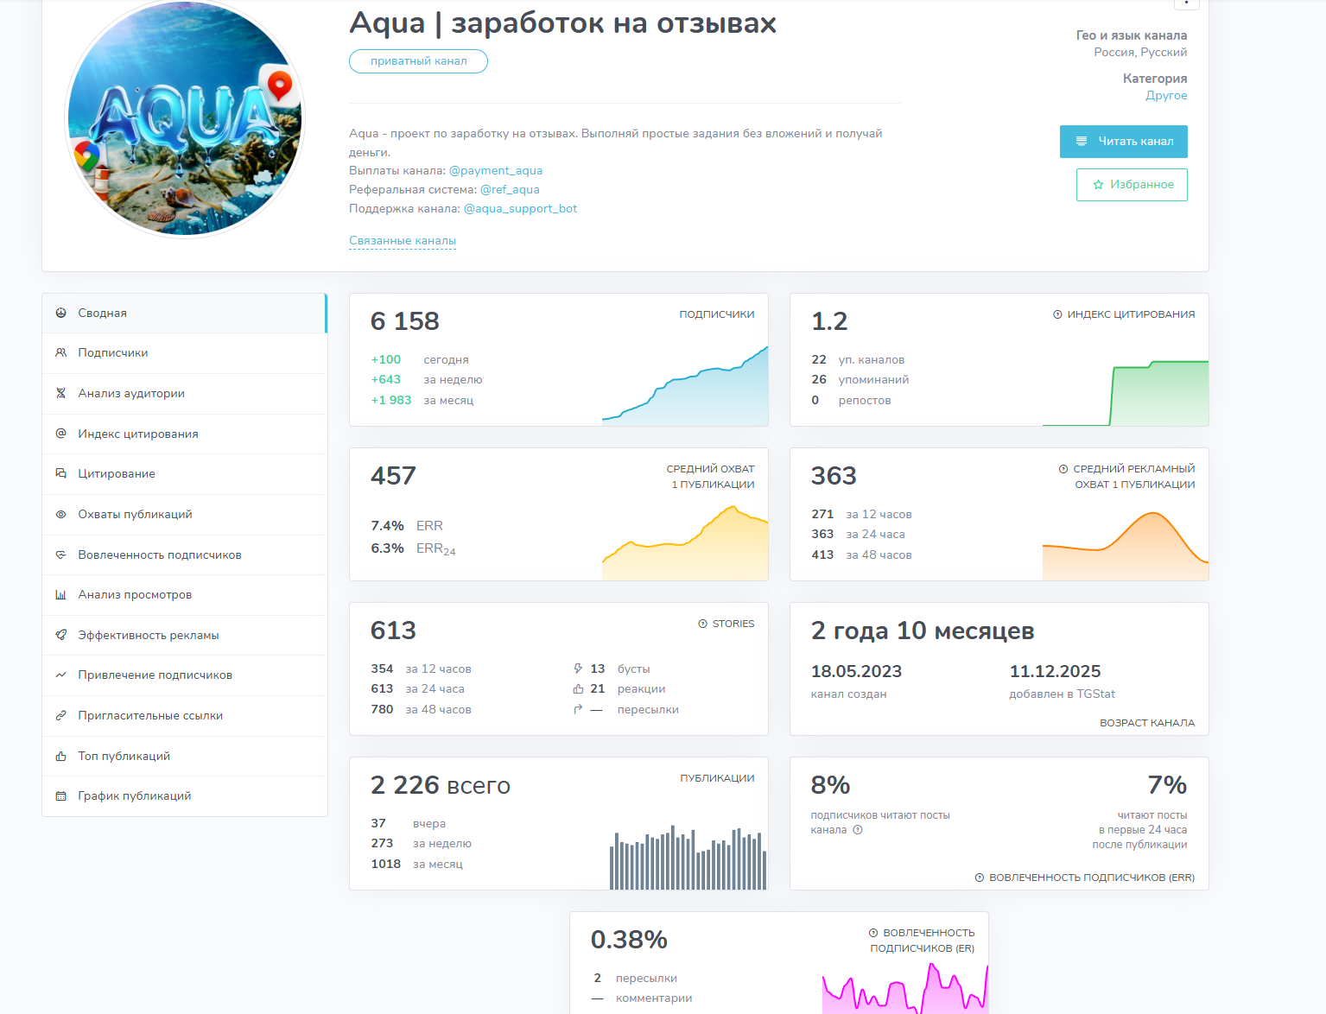Open the three-dot menu in the top corner
This screenshot has width=1326, height=1014.
[1187, 5]
